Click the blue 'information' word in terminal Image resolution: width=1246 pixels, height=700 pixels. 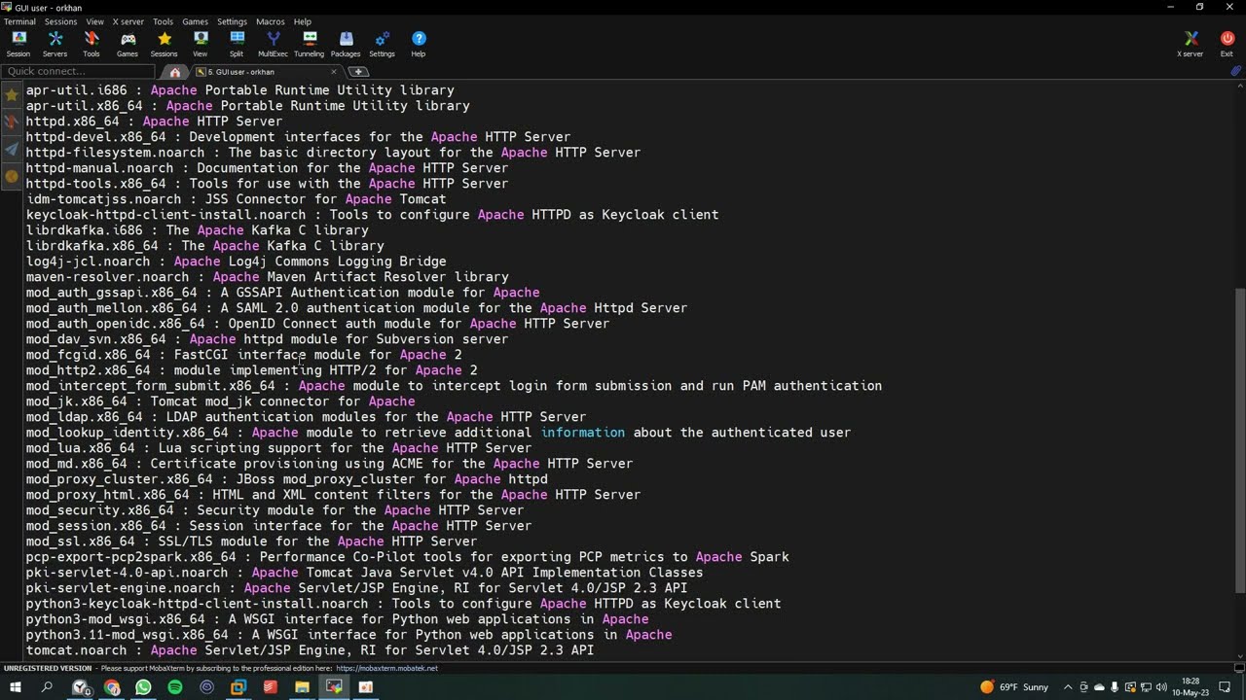[583, 433]
